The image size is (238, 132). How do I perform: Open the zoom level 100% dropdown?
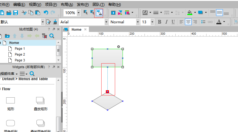point(78,13)
